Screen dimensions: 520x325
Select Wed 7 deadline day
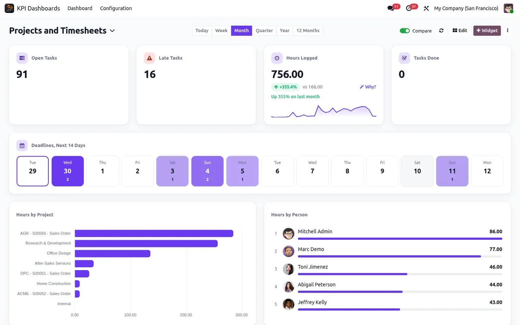(312, 171)
